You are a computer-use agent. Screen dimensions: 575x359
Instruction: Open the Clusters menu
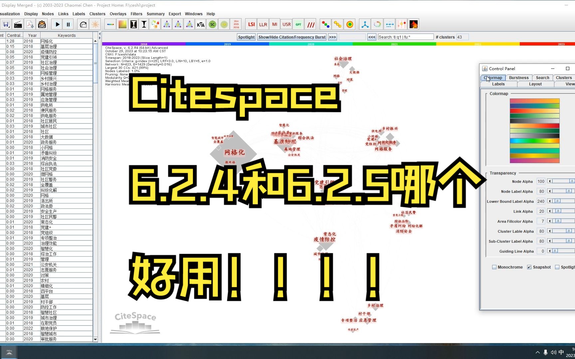97,14
